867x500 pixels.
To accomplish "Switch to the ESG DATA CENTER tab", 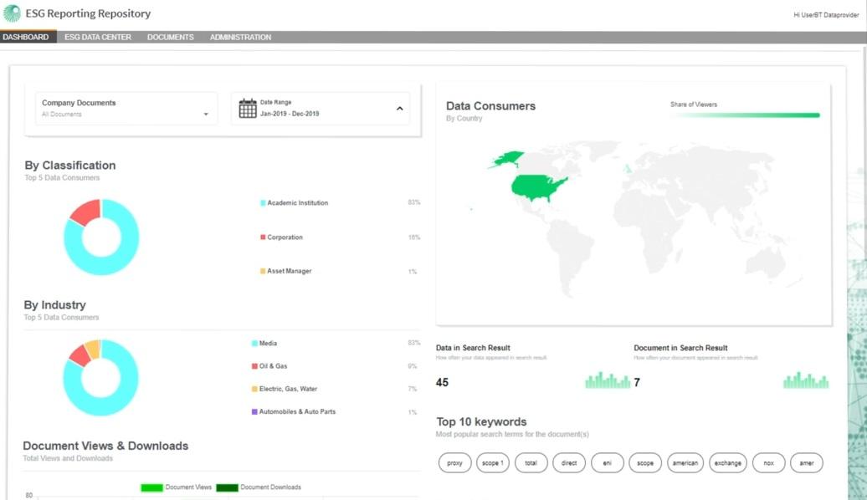I will tap(98, 37).
